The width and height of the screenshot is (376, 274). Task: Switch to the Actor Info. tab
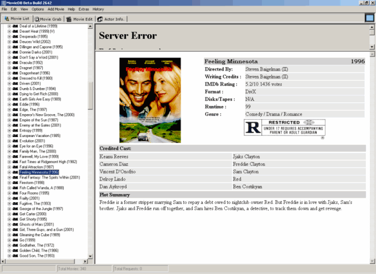111,19
